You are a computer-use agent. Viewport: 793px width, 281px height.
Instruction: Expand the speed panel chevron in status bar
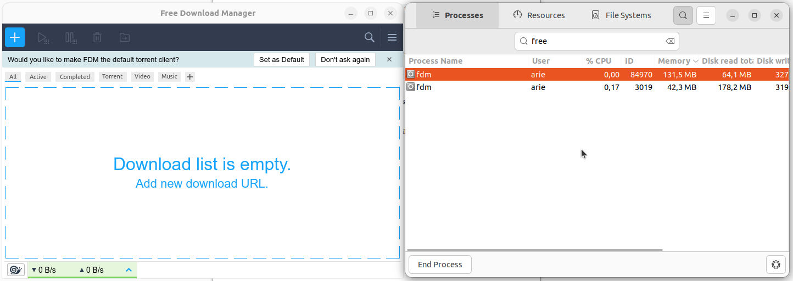[x=129, y=270]
